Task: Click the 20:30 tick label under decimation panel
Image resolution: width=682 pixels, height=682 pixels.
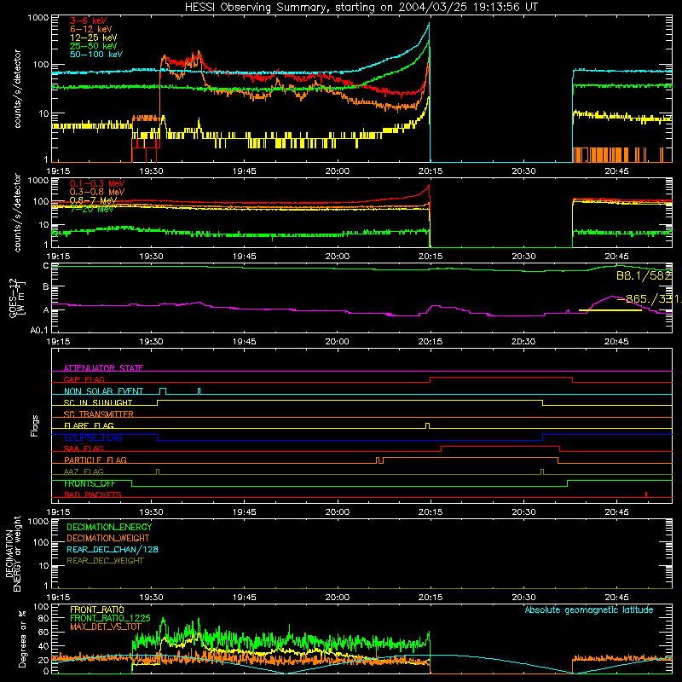Action: [523, 598]
